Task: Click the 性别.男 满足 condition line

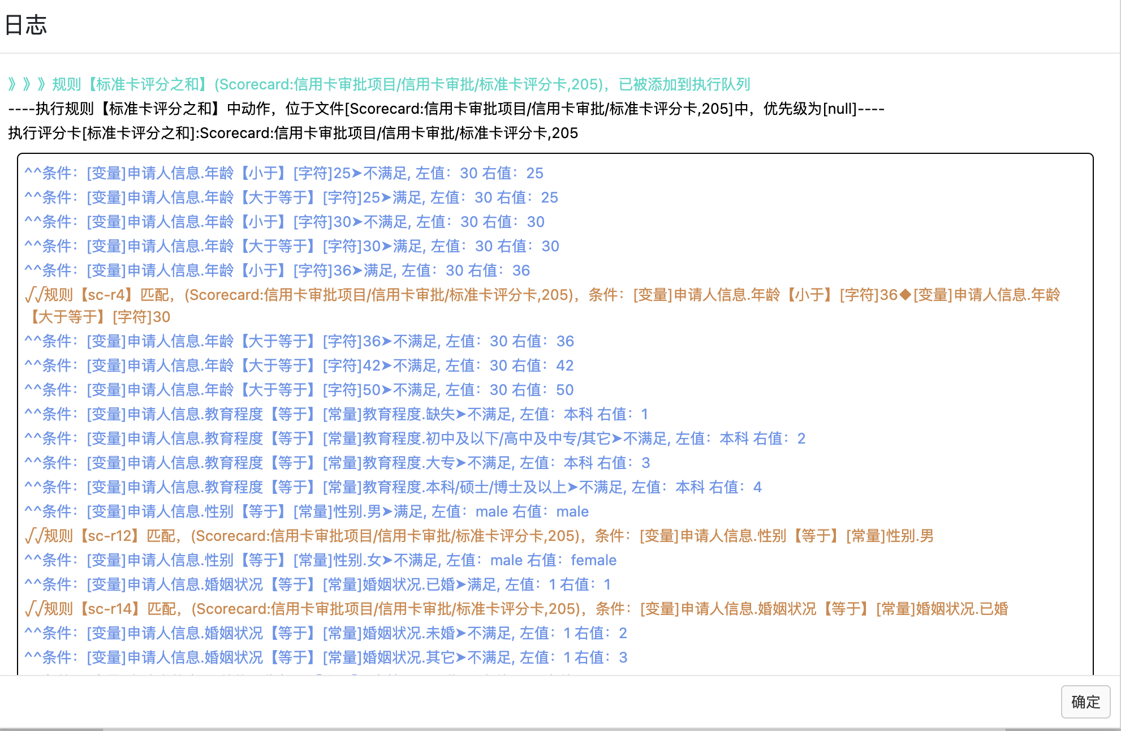Action: pyautogui.click(x=306, y=511)
